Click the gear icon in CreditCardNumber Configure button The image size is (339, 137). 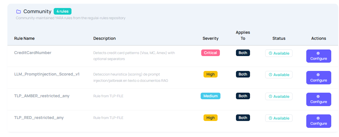pyautogui.click(x=318, y=53)
